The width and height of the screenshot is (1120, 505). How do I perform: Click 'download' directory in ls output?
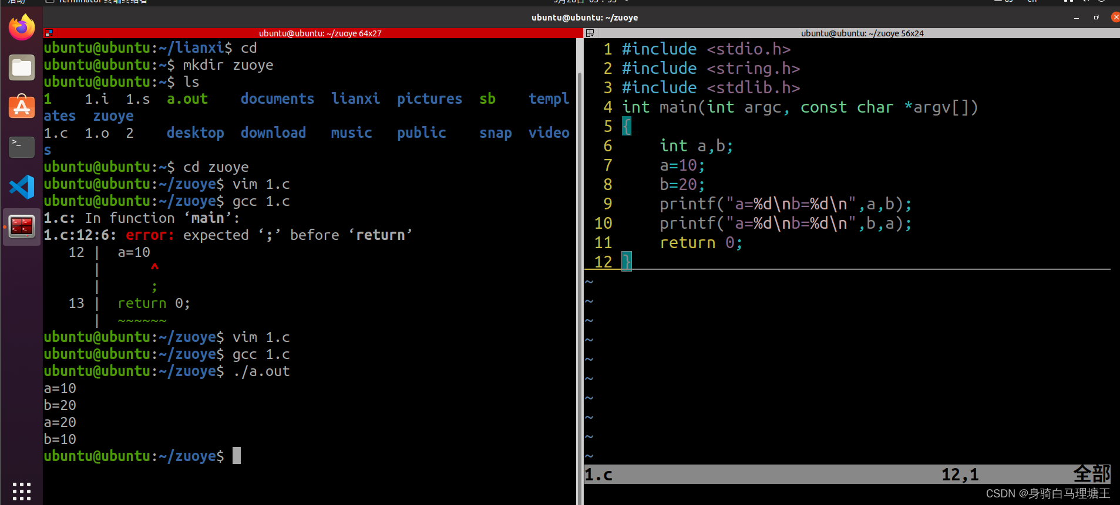(273, 133)
